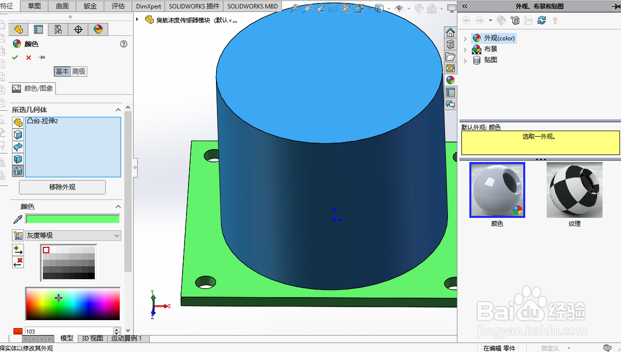Screen dimensions: 621x352
Task: Click the current green color bar
Action: coord(73,219)
